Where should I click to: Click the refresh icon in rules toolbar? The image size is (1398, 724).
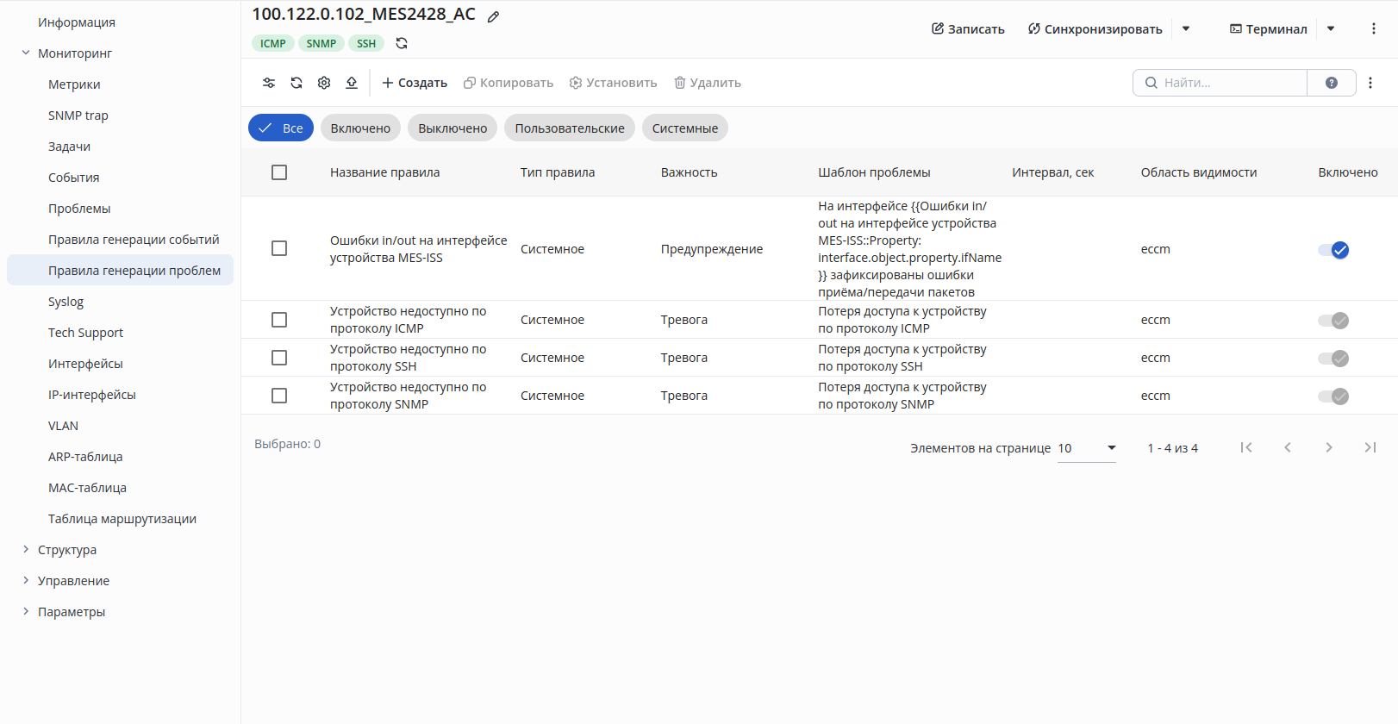pyautogui.click(x=296, y=83)
